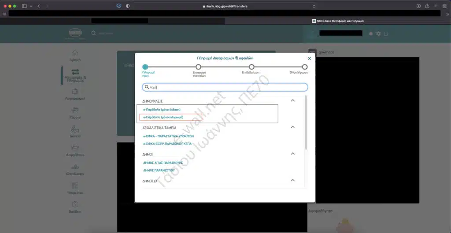Open Ασφάλειες in the sidebar
Screen dimensions: 451x233
(x=75, y=151)
